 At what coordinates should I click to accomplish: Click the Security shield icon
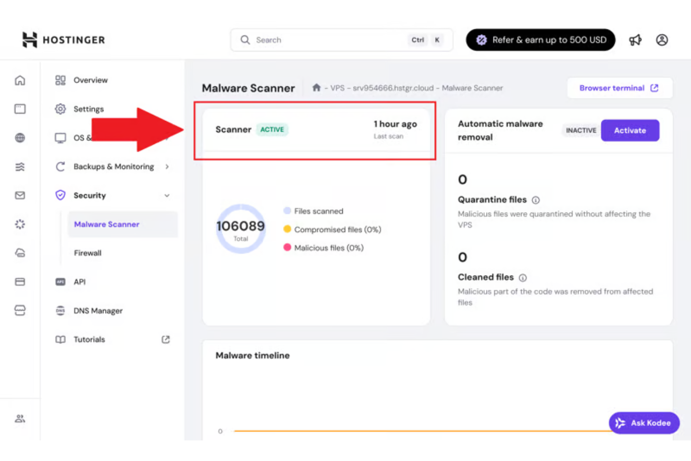tap(60, 195)
